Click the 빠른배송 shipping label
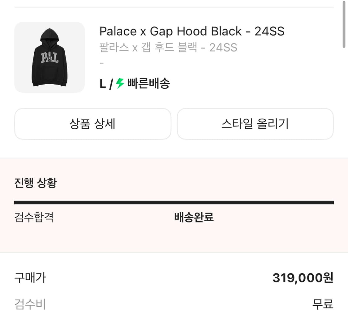 (x=148, y=83)
